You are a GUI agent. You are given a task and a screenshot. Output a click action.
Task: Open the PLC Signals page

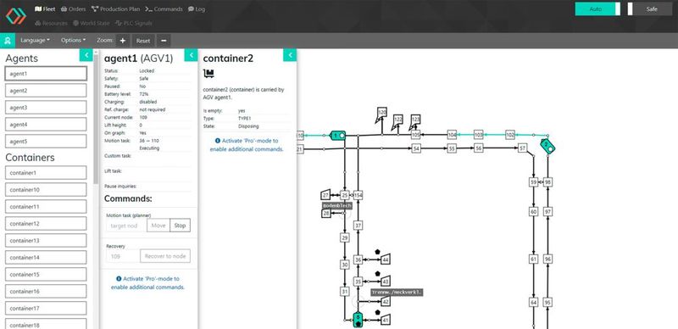134,23
